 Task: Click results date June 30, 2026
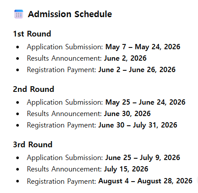(127, 114)
